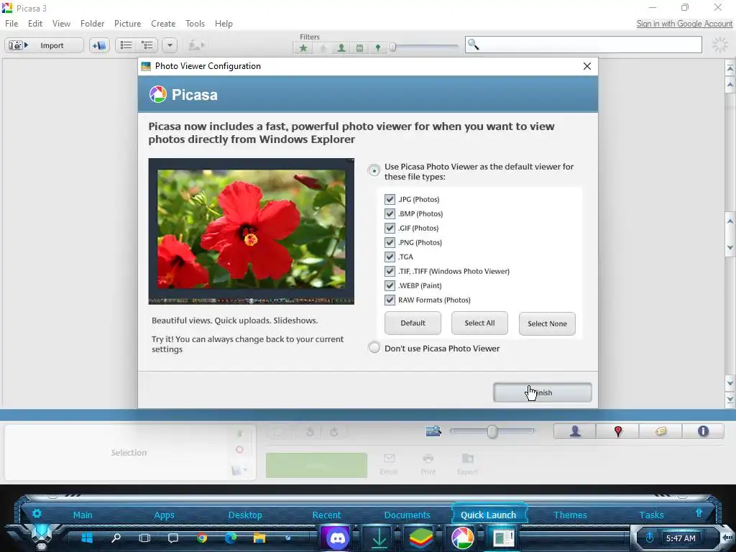Click the green download arrow dock icon
This screenshot has width=736, height=552.
378,538
